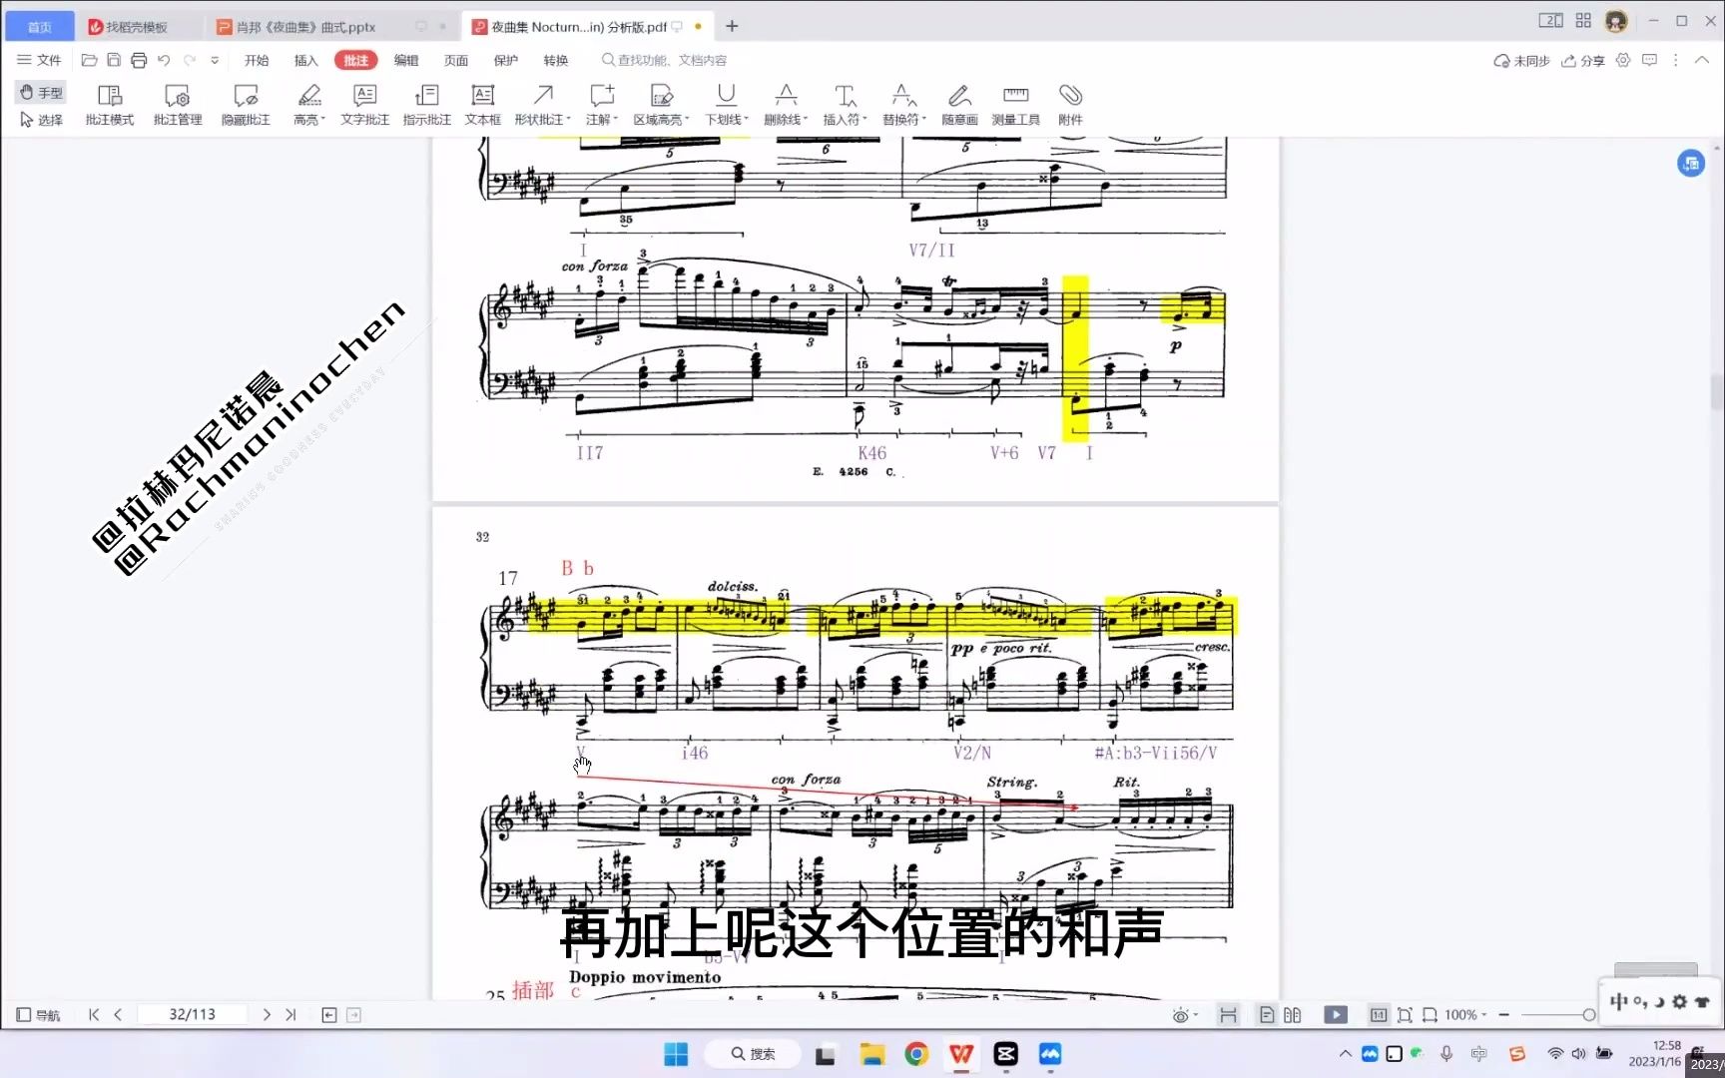Screen dimensions: 1725x1078
Task: Collapse the ribbon with the chevron arrow
Action: 1702,60
